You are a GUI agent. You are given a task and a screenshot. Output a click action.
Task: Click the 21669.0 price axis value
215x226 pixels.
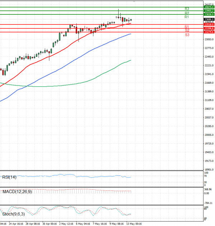209,83
